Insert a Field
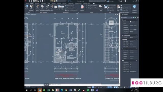The image size is (163, 92). coord(105,7)
